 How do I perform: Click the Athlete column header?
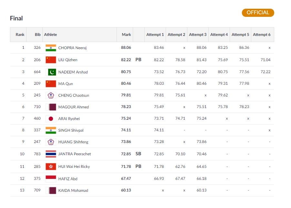point(50,35)
